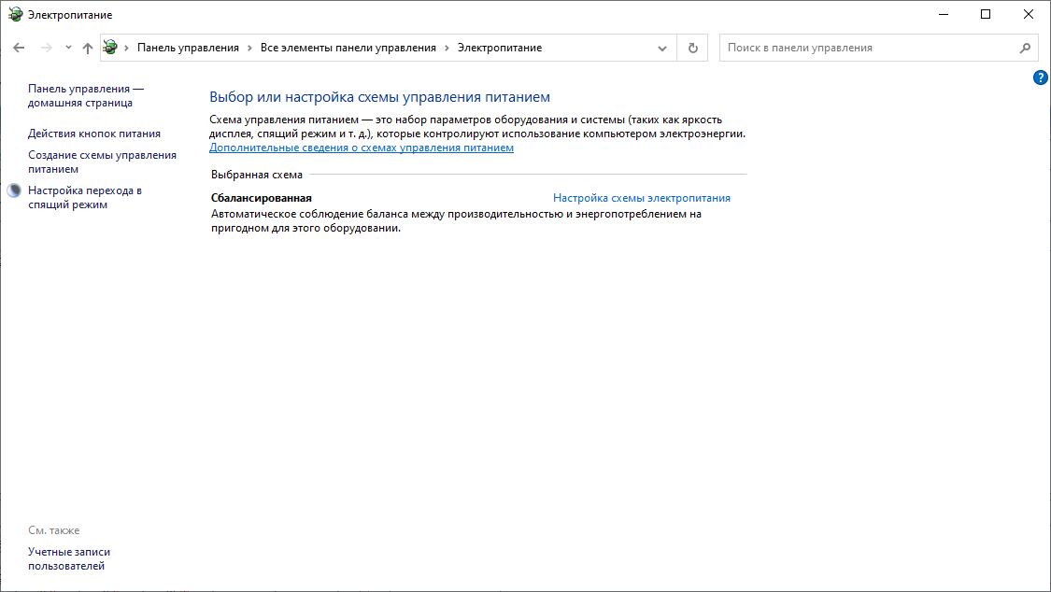Screen dimensions: 1051x592
Task: Open Настройка схемы электропитания link
Action: point(642,198)
